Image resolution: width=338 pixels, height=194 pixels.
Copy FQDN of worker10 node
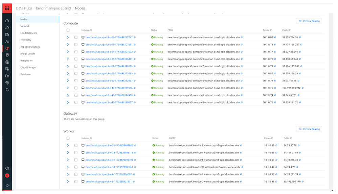pyautogui.click(x=242, y=167)
